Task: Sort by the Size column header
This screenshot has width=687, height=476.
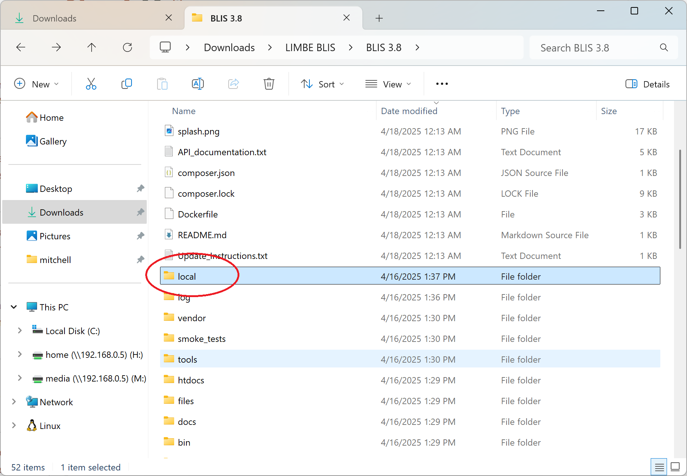Action: click(609, 111)
